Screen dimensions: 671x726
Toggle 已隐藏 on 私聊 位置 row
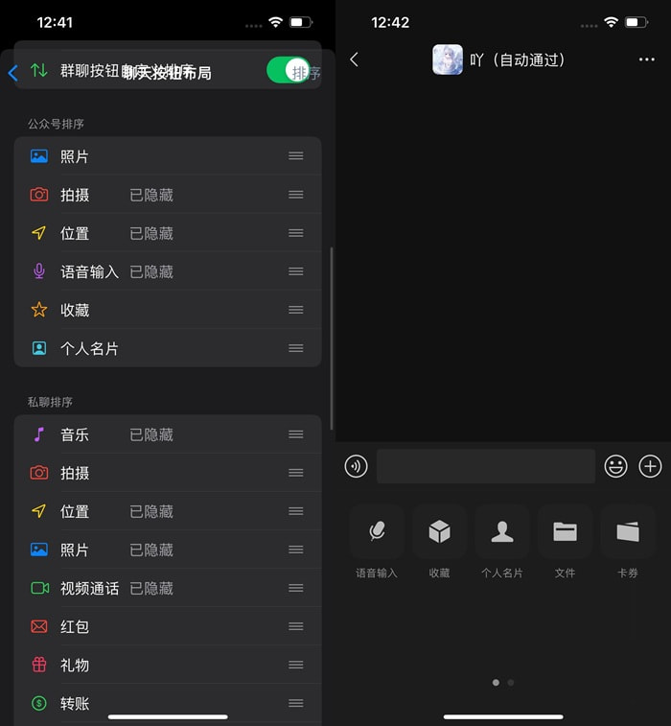[x=151, y=511]
